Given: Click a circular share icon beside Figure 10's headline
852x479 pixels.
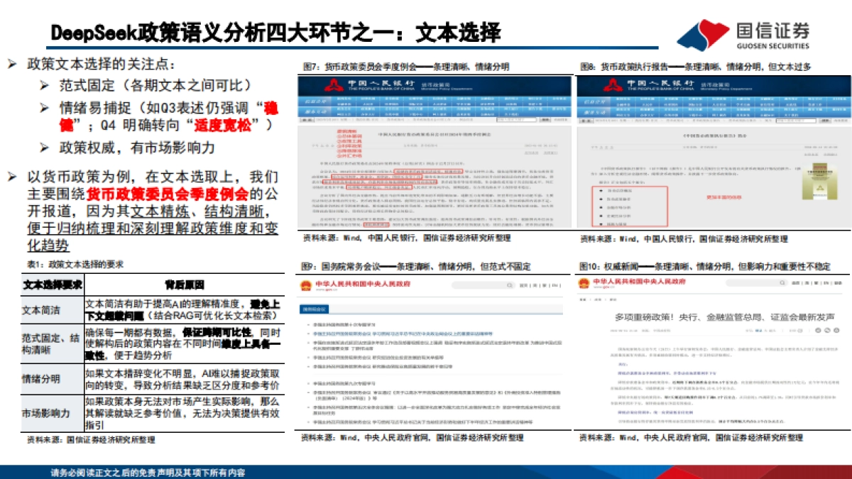Looking at the screenshot, I should [826, 329].
